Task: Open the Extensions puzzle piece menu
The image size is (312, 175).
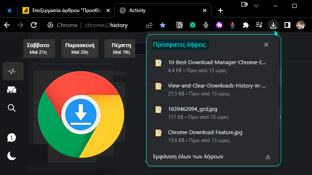Action: [x=246, y=25]
